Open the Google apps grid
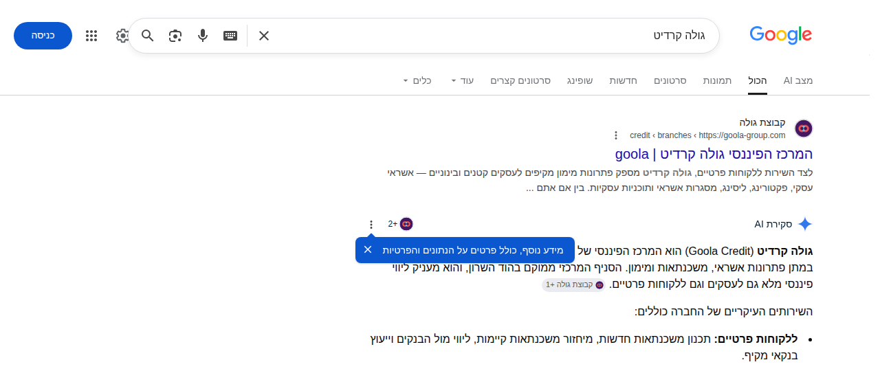The image size is (880, 371). point(91,36)
